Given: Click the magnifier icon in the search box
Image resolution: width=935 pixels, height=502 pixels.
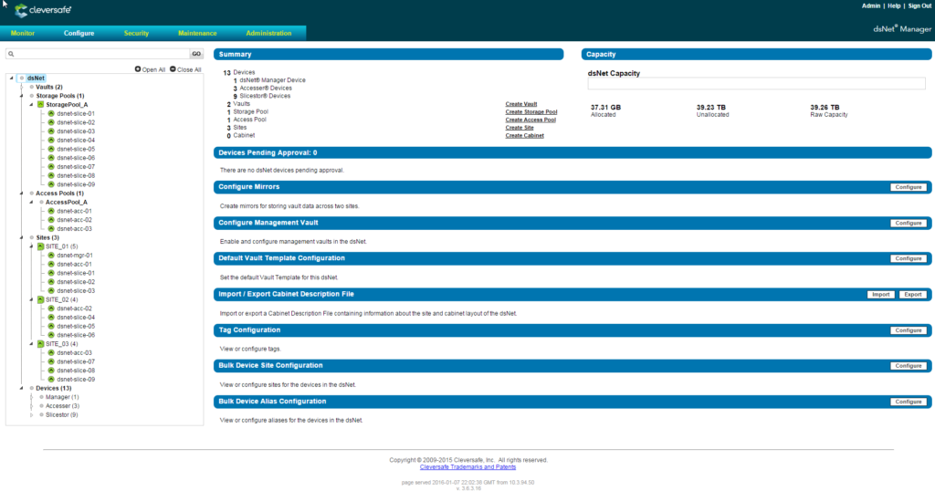Looking at the screenshot, I should (x=11, y=54).
